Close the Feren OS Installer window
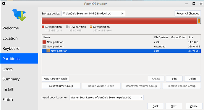 [x=201, y=4]
